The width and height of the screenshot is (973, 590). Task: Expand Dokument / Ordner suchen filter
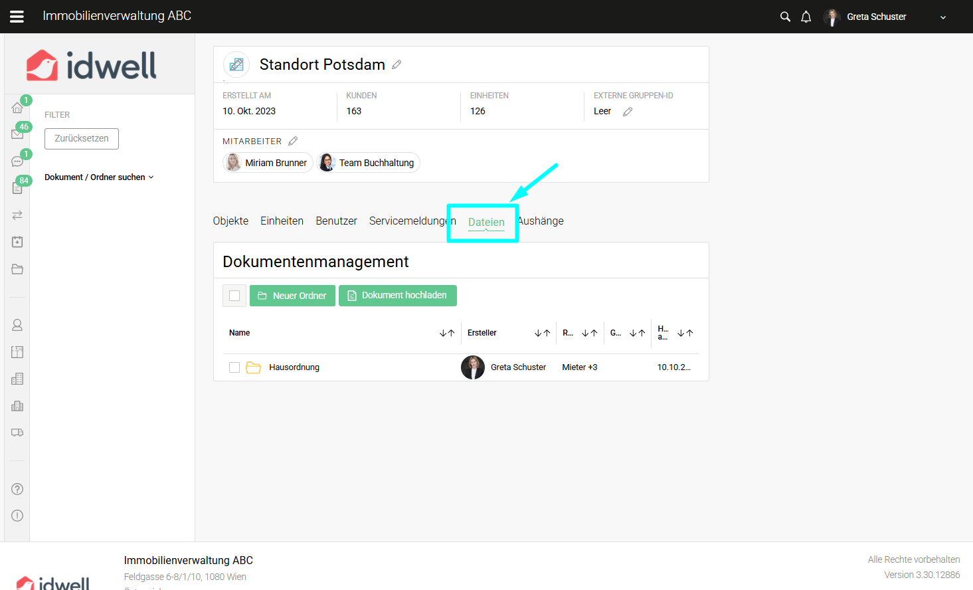click(99, 177)
